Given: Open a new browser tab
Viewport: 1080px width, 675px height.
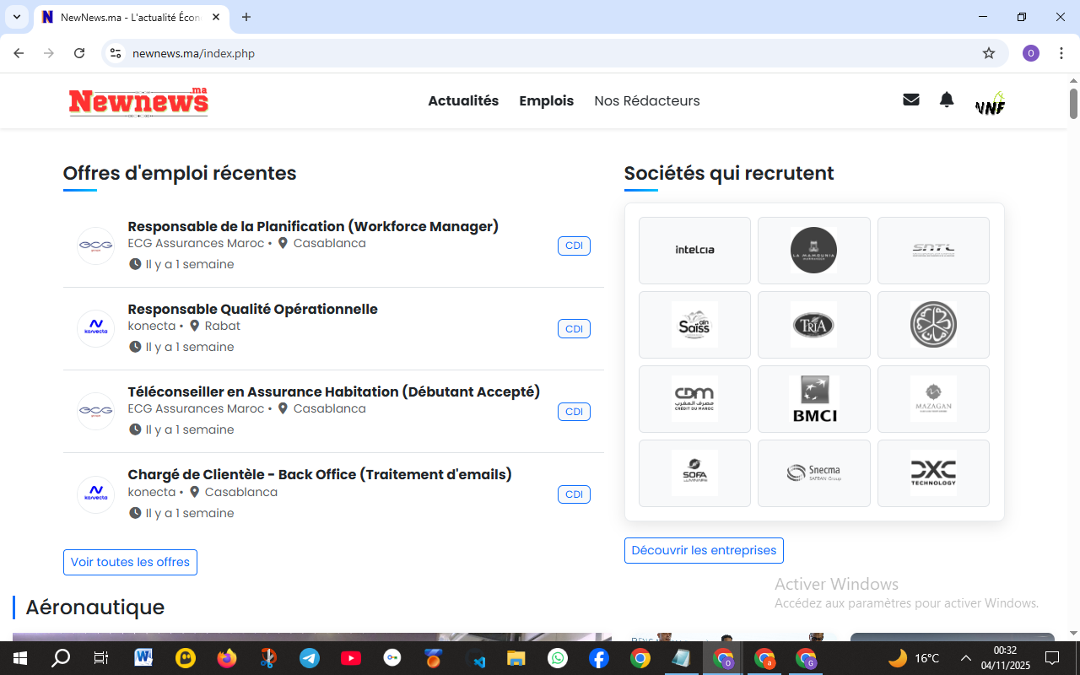Looking at the screenshot, I should tap(246, 17).
